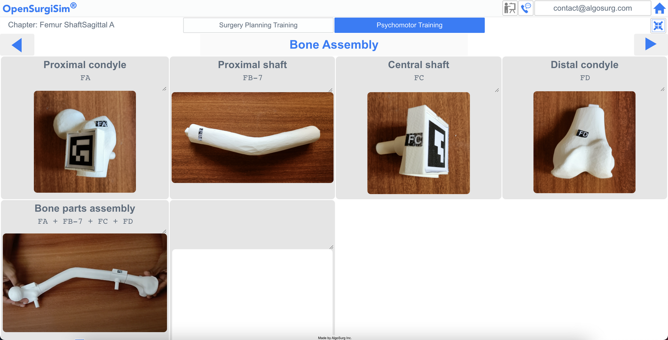The height and width of the screenshot is (340, 668).
Task: Click the Bone Assembly heading
Action: (x=334, y=45)
